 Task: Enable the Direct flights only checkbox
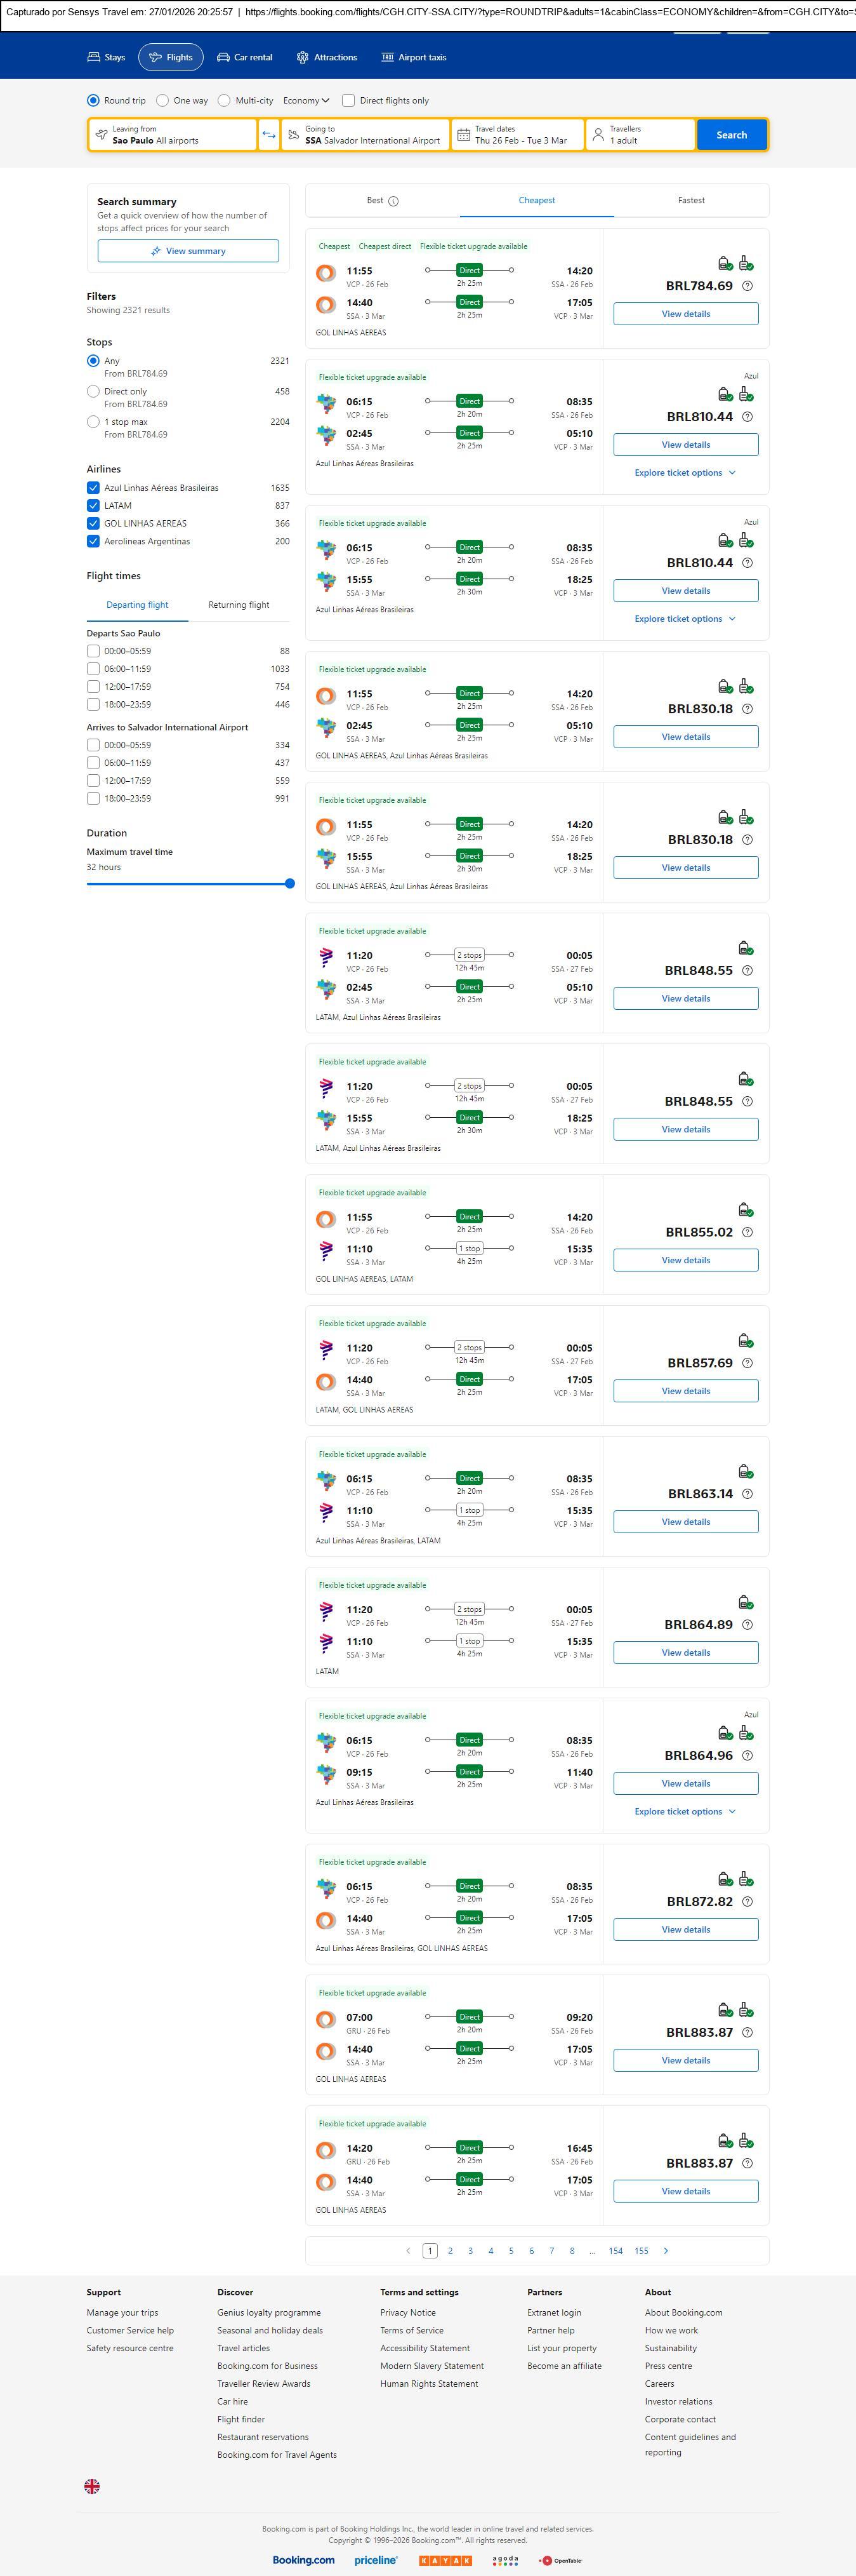coord(348,101)
